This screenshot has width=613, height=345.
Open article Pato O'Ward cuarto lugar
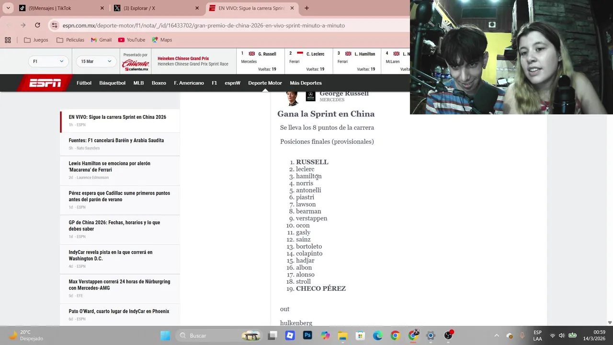click(119, 311)
